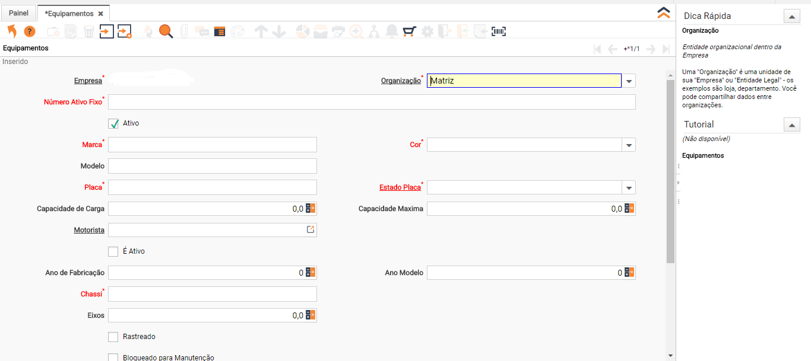This screenshot has height=361, width=811.
Task: Collapse the Dica Rápida panel
Action: (x=792, y=17)
